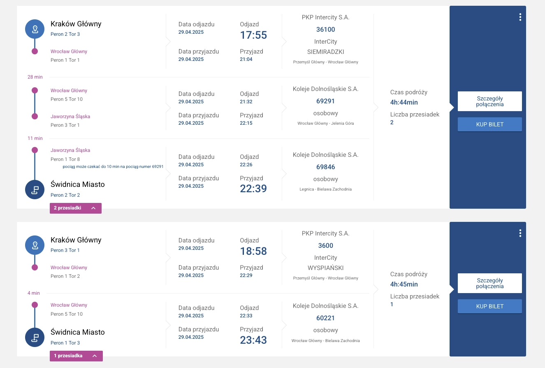The height and width of the screenshot is (368, 545).
Task: Collapse the '1 przesiadka' transfers section
Action: click(x=76, y=356)
